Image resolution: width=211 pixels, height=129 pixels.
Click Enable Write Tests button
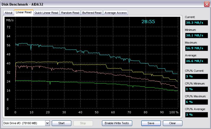pyautogui.click(x=117, y=123)
